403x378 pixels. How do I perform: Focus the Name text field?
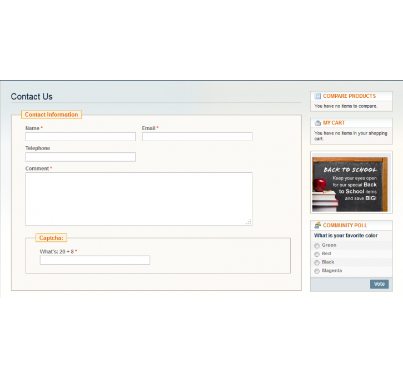pos(81,137)
